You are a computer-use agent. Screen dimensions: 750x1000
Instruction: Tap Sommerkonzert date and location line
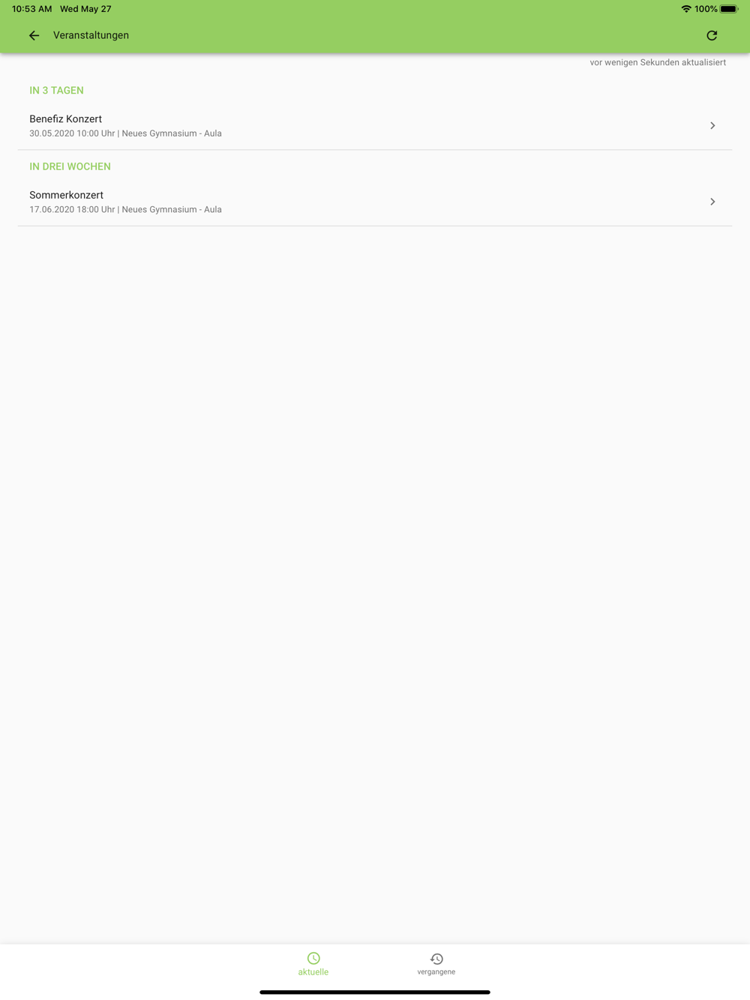[125, 209]
